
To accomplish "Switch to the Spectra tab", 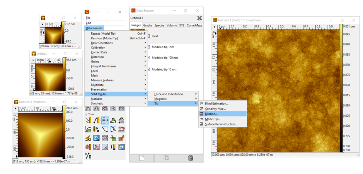I will pos(159,26).
